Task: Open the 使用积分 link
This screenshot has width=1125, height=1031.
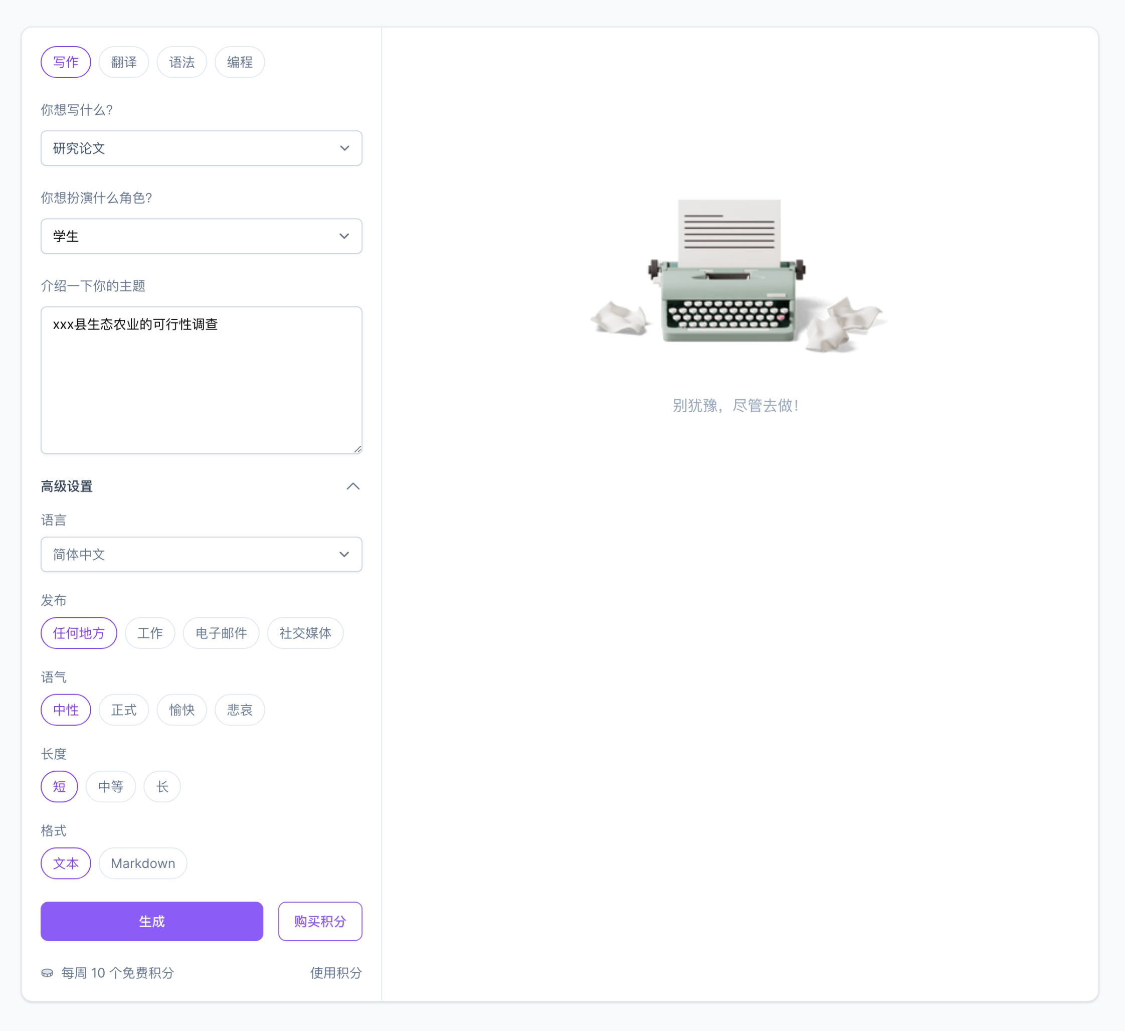Action: pyautogui.click(x=335, y=973)
